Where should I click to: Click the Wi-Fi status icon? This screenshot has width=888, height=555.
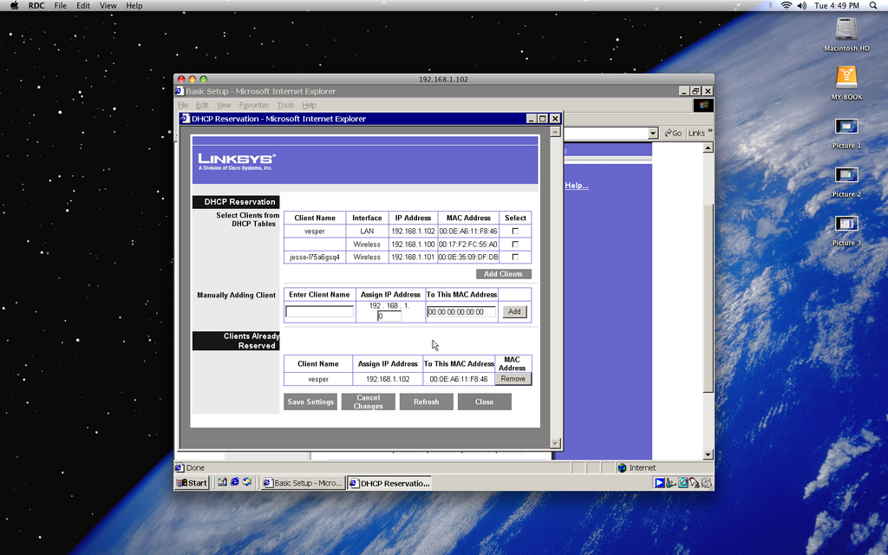(786, 6)
